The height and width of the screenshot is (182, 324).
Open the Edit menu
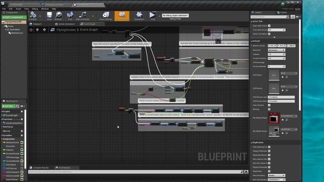pyautogui.click(x=11, y=9)
